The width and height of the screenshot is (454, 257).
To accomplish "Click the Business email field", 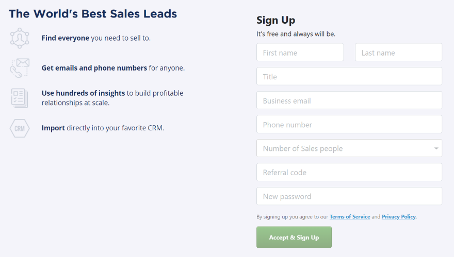I will 349,100.
